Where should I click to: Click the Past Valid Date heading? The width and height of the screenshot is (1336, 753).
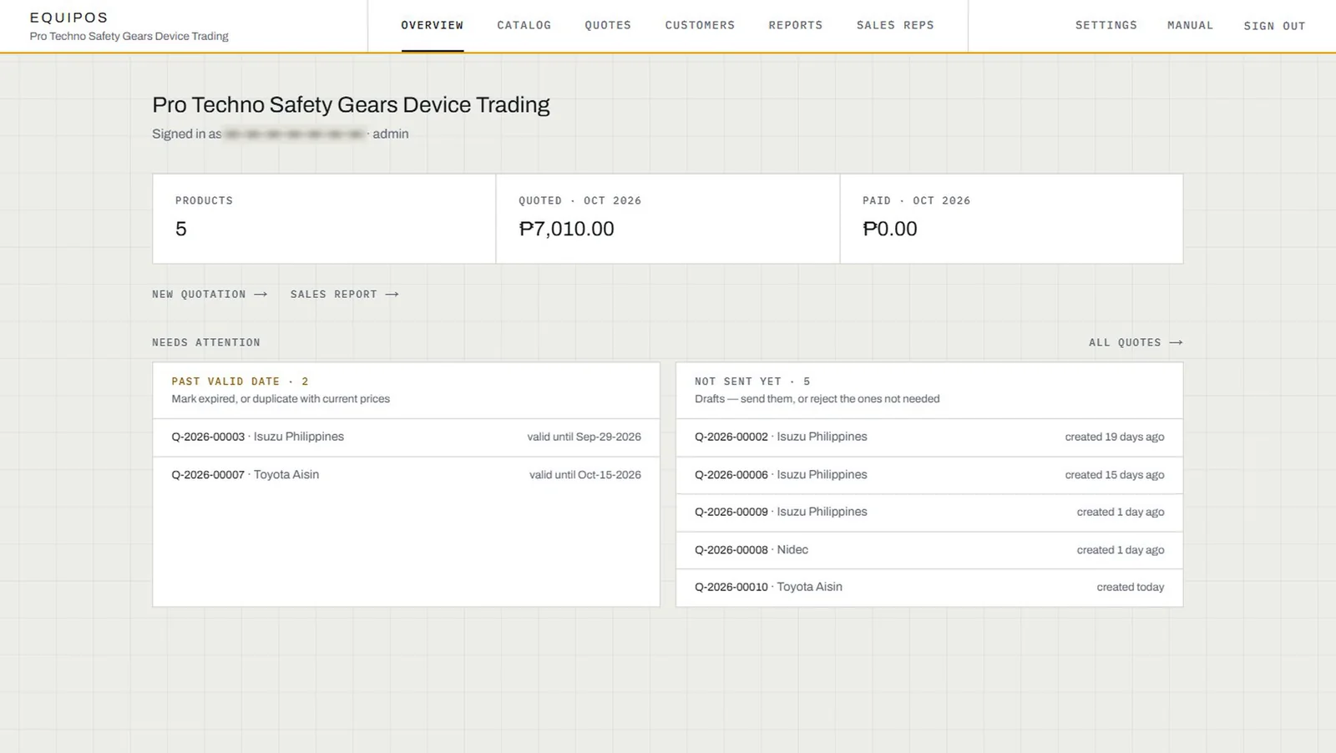(240, 382)
